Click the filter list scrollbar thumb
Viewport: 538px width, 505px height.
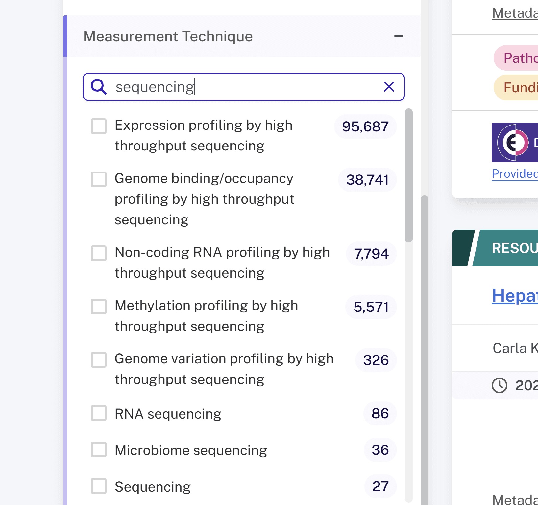tap(408, 175)
